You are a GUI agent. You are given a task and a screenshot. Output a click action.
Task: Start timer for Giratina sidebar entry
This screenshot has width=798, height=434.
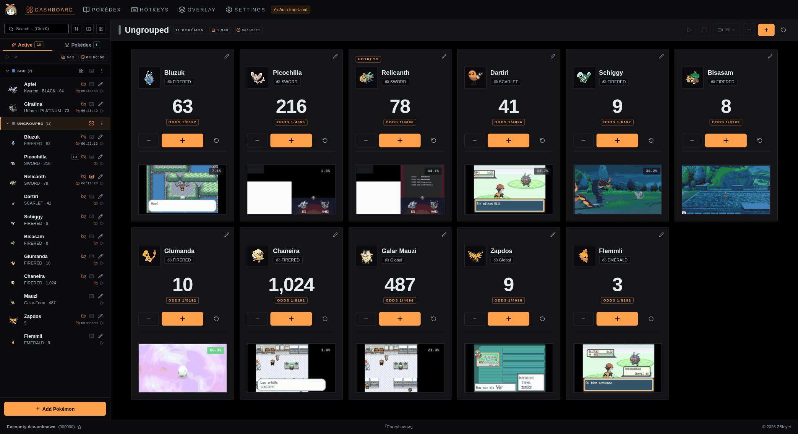(102, 111)
